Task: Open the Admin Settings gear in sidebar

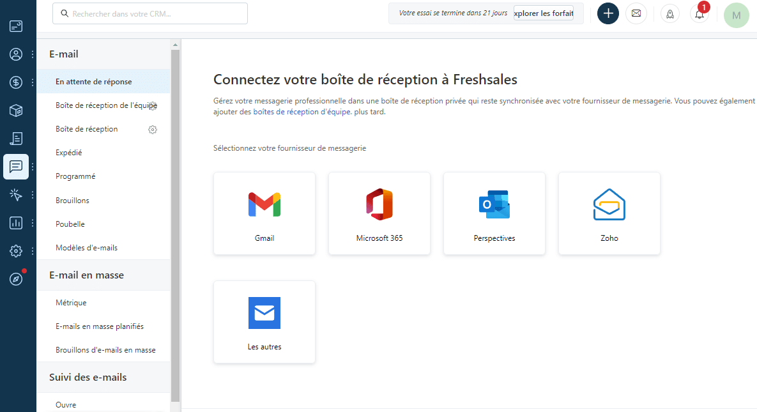Action: tap(16, 251)
